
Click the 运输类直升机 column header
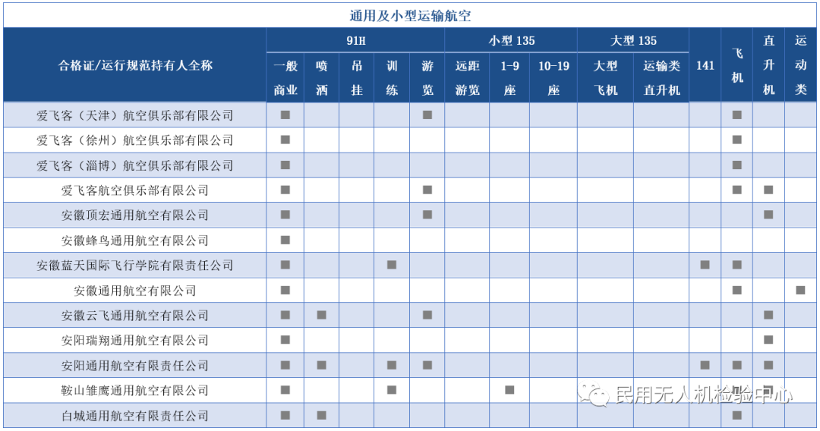pos(661,78)
